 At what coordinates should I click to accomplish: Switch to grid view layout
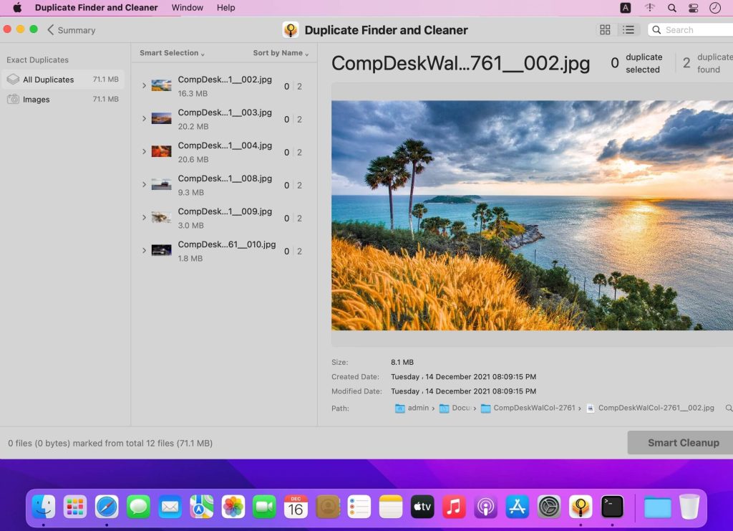605,30
